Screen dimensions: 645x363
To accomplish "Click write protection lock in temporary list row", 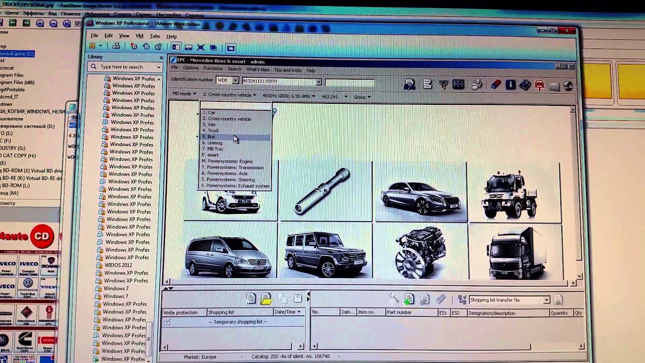I will pos(167,323).
